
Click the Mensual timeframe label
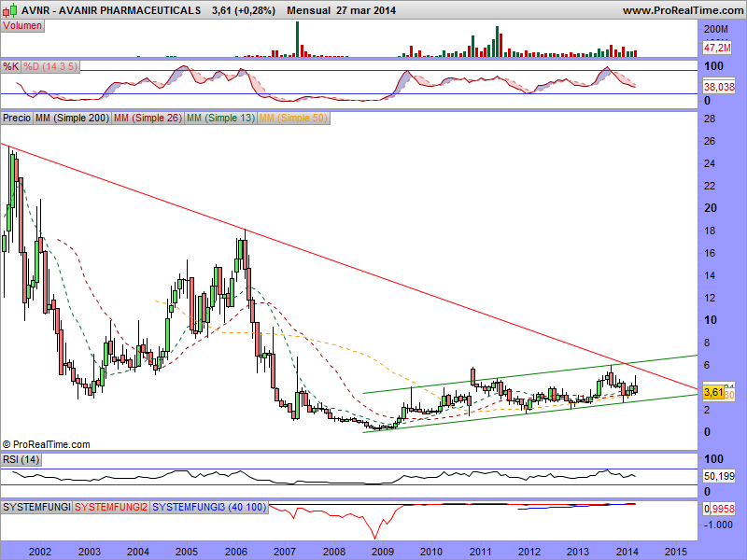pyautogui.click(x=309, y=10)
